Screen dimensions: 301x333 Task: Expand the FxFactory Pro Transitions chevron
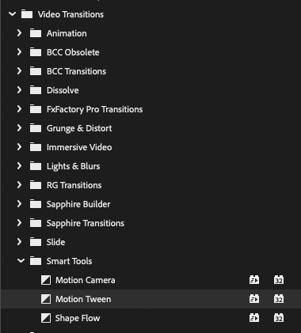(19, 109)
